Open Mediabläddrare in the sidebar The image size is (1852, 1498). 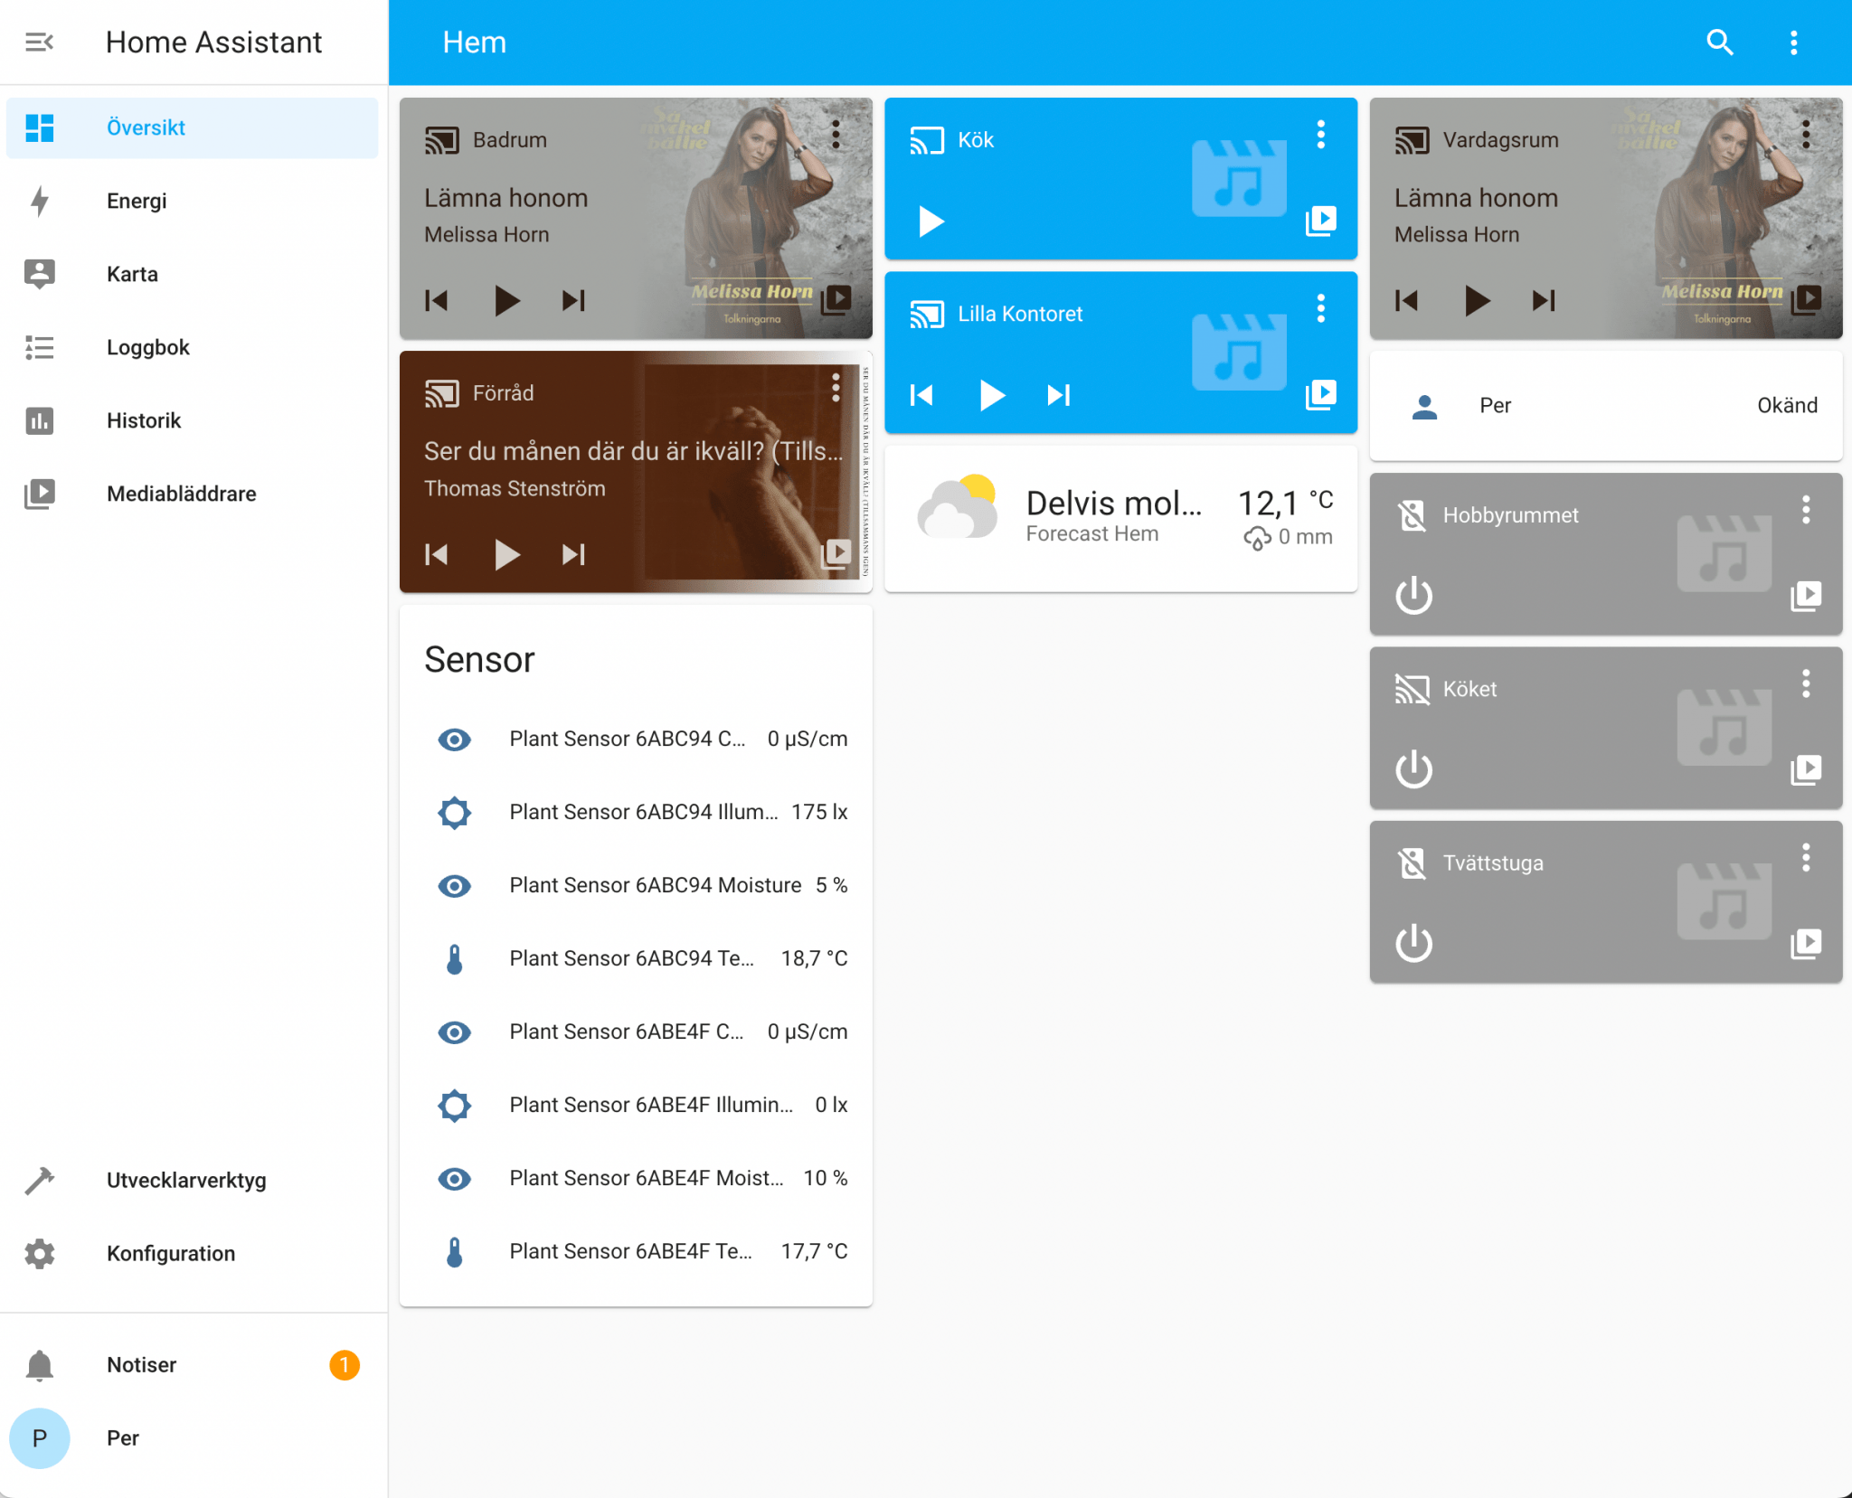(192, 494)
